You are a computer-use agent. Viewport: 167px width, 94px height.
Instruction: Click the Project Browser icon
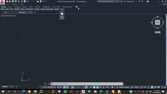[x=38, y=1]
